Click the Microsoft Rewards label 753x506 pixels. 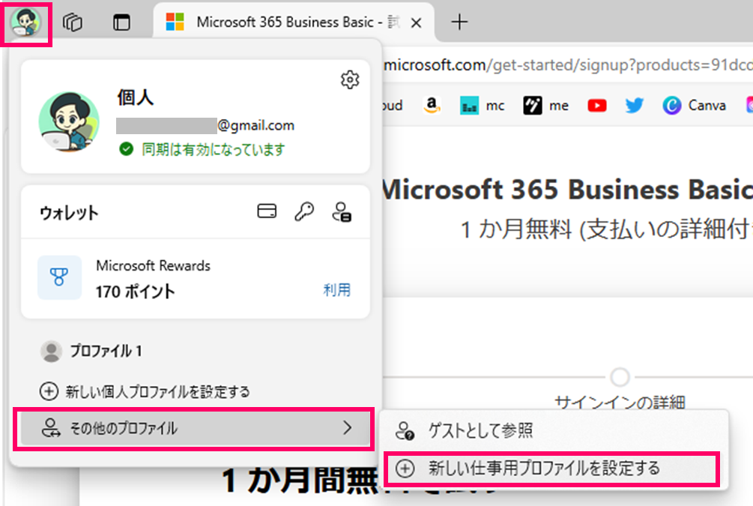153,265
